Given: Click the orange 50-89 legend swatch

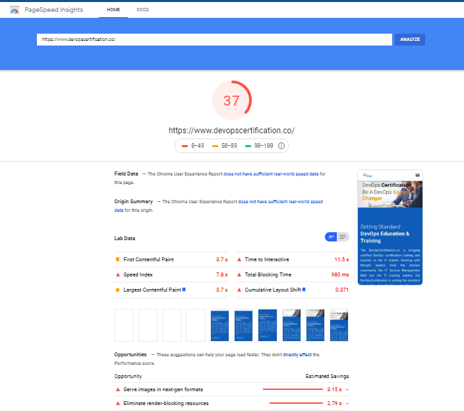Looking at the screenshot, I should coord(215,146).
